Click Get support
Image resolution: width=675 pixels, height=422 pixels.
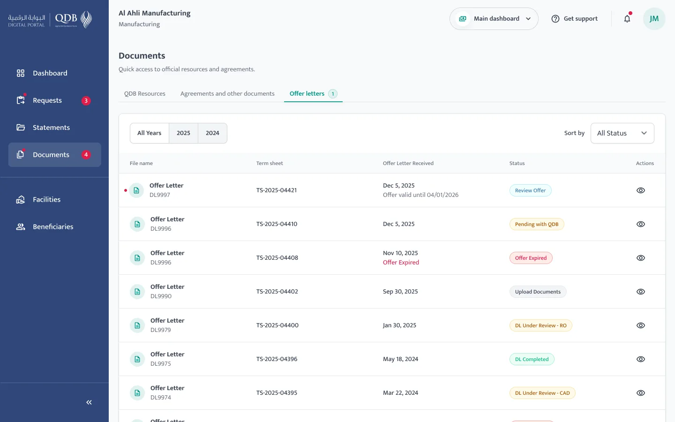pos(575,19)
